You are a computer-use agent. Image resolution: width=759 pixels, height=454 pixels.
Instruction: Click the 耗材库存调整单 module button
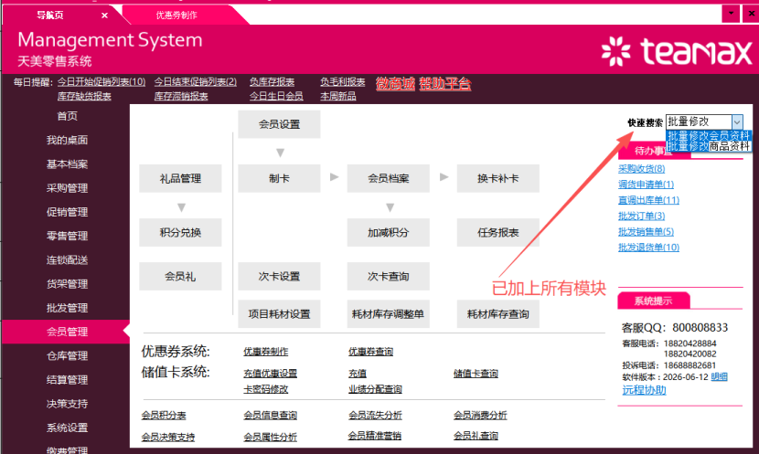coord(389,314)
